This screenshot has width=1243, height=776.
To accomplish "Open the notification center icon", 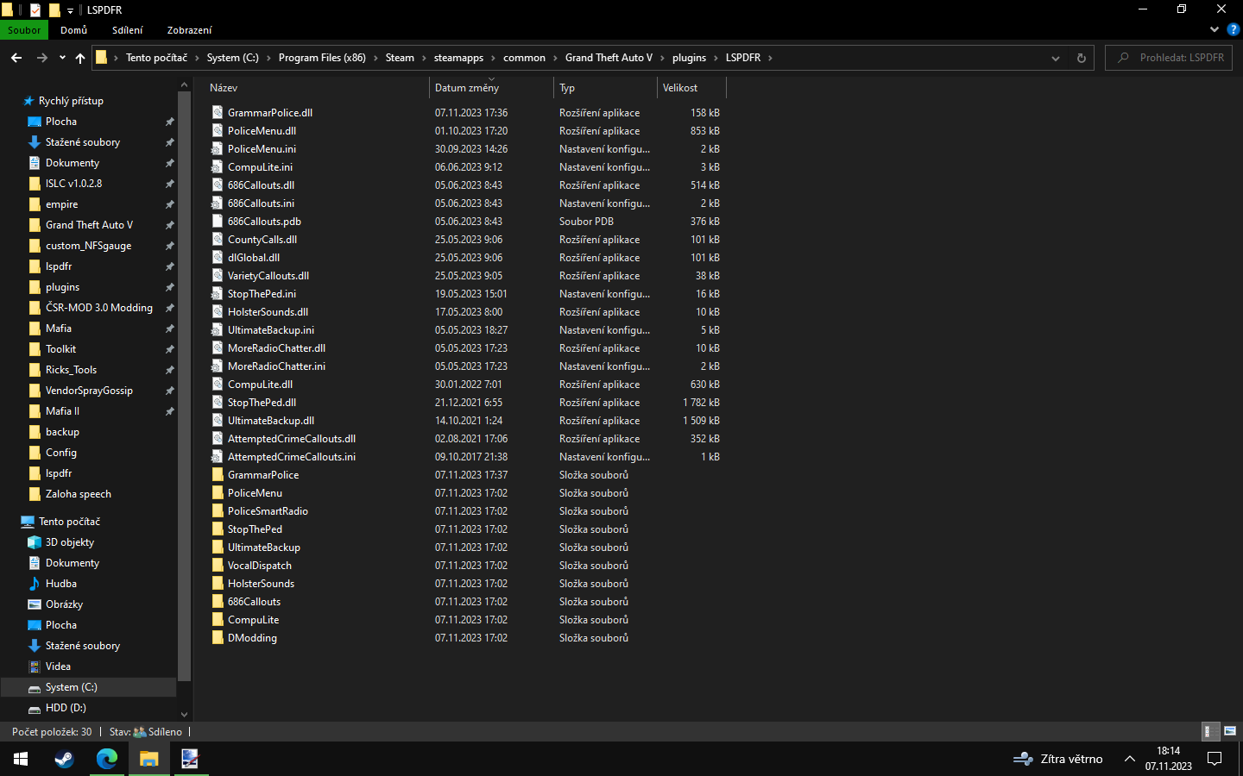I will tap(1215, 759).
